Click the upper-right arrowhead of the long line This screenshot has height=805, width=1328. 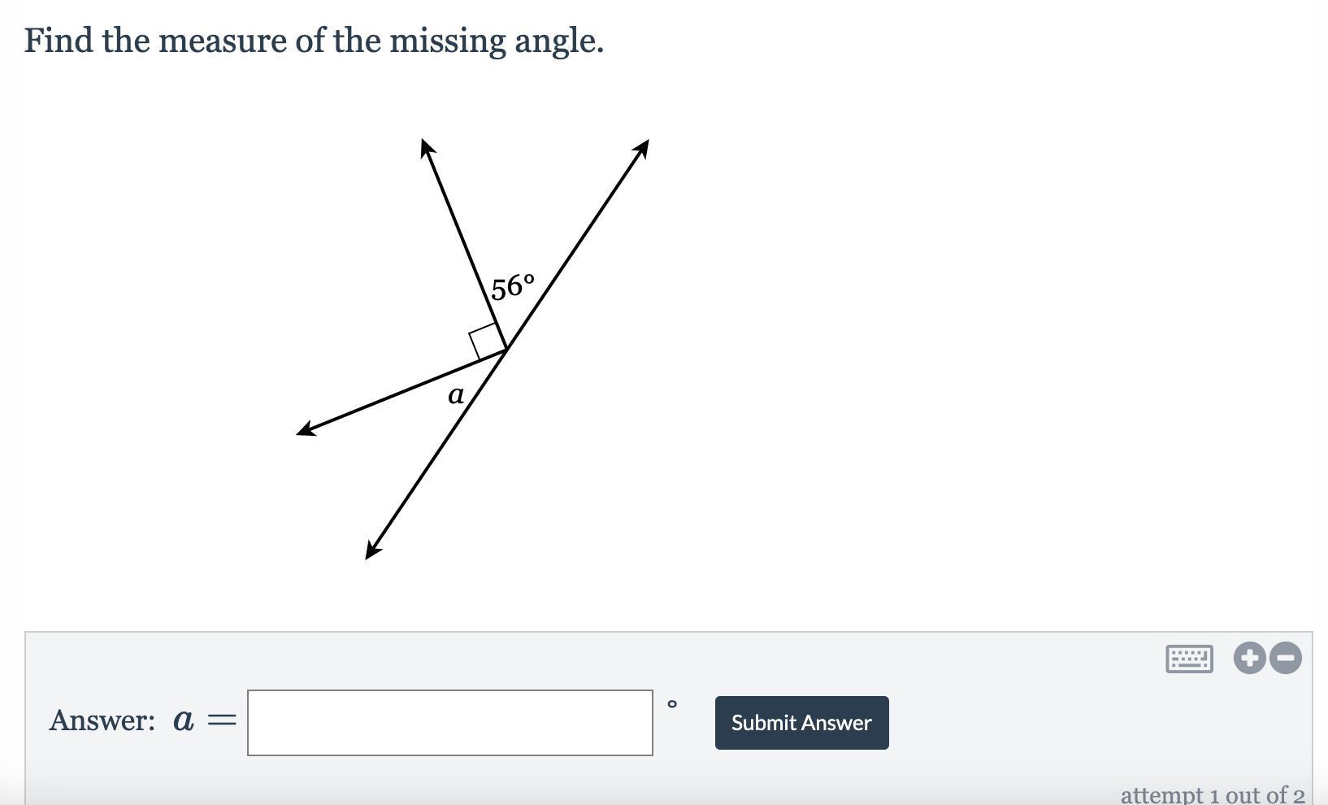(640, 149)
